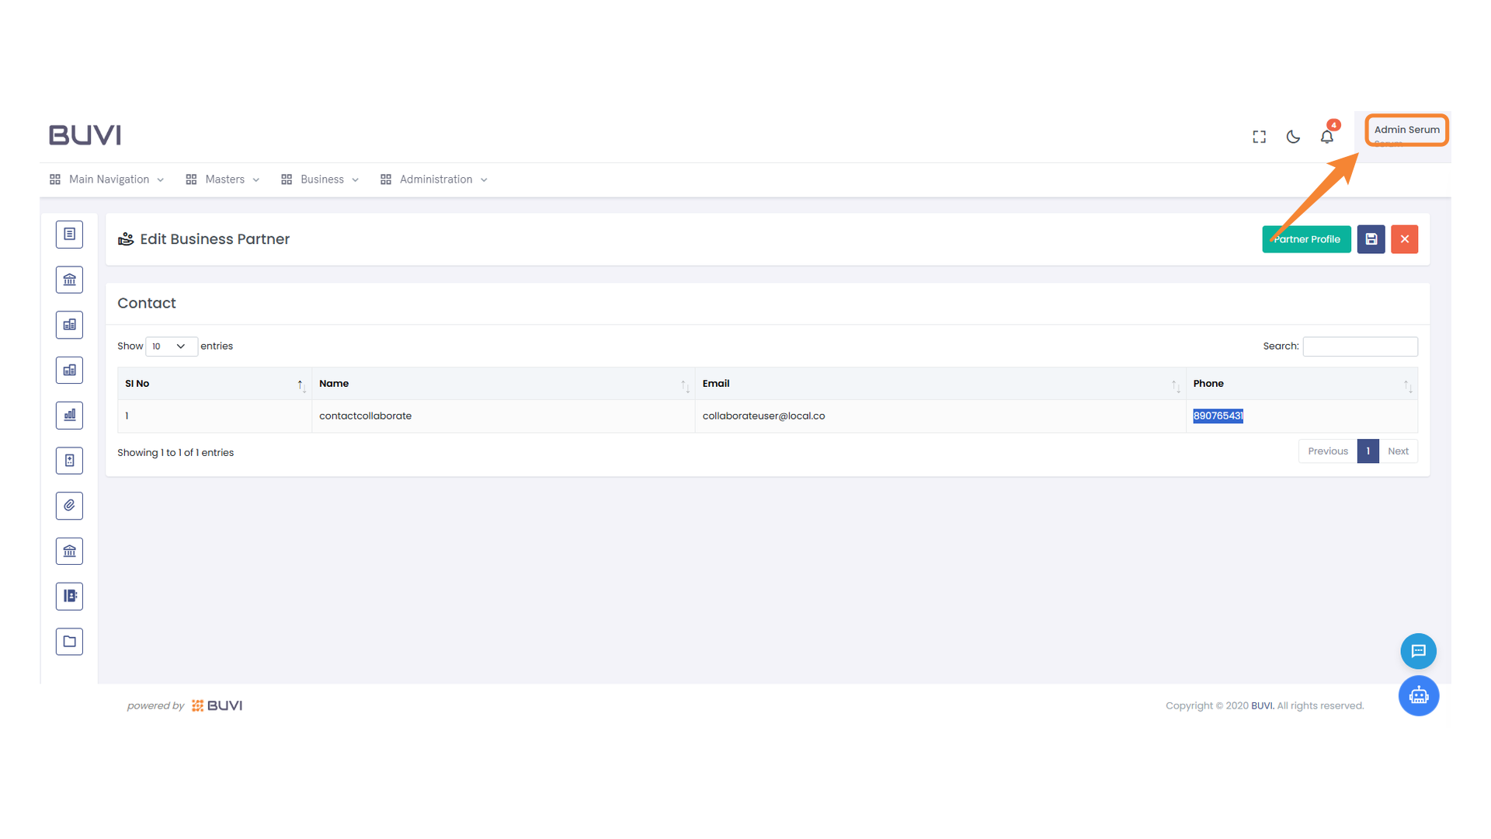
Task: Click the Partner Profile button
Action: click(x=1306, y=239)
